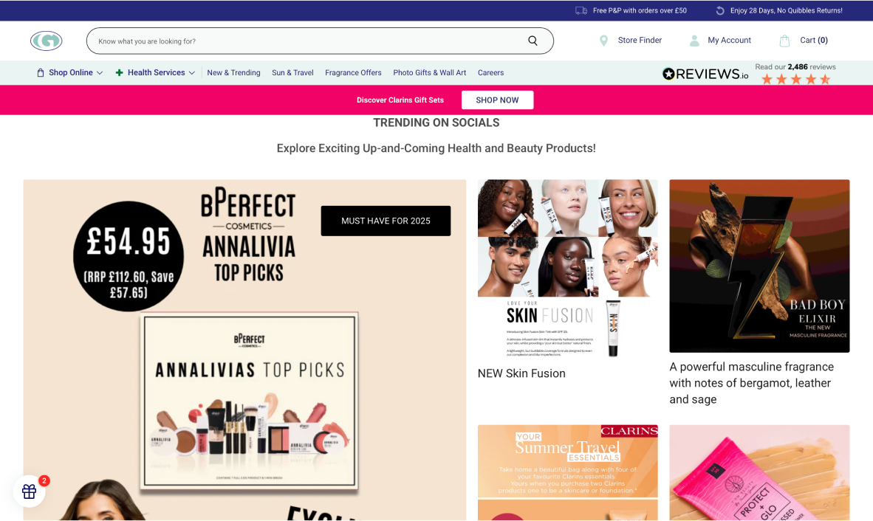The width and height of the screenshot is (873, 521).
Task: Click the delivery truck icon in top bar
Action: pyautogui.click(x=581, y=10)
